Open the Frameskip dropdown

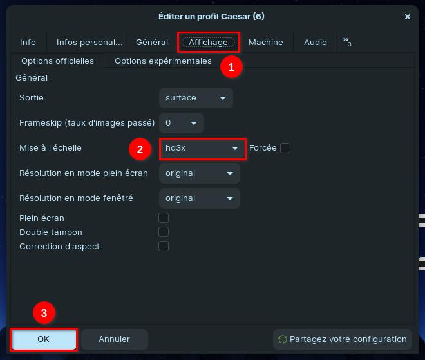coord(181,123)
